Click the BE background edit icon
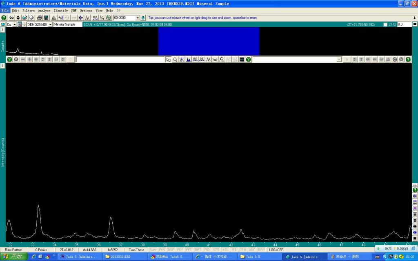Image resolution: width=418 pixels, height=261 pixels. click(195, 60)
